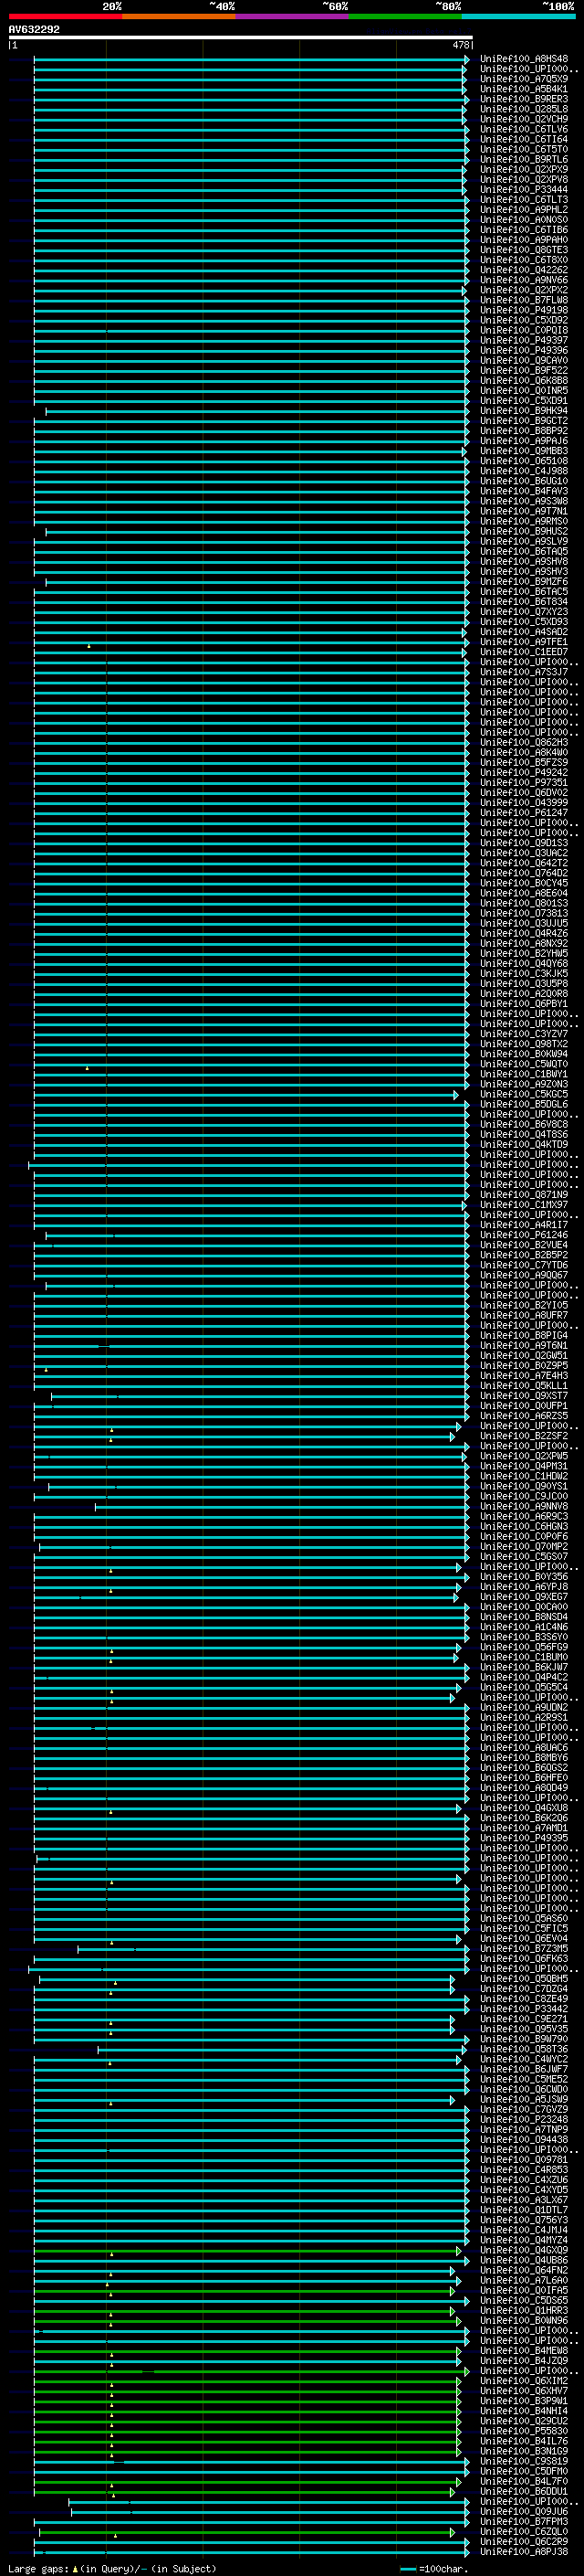Select the UniRef100_A5B4K1 label

(523, 89)
